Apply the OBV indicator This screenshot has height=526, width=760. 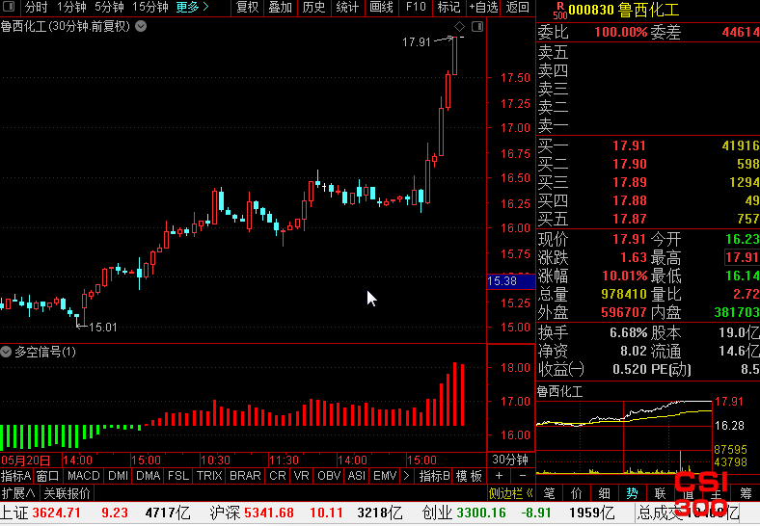point(329,476)
